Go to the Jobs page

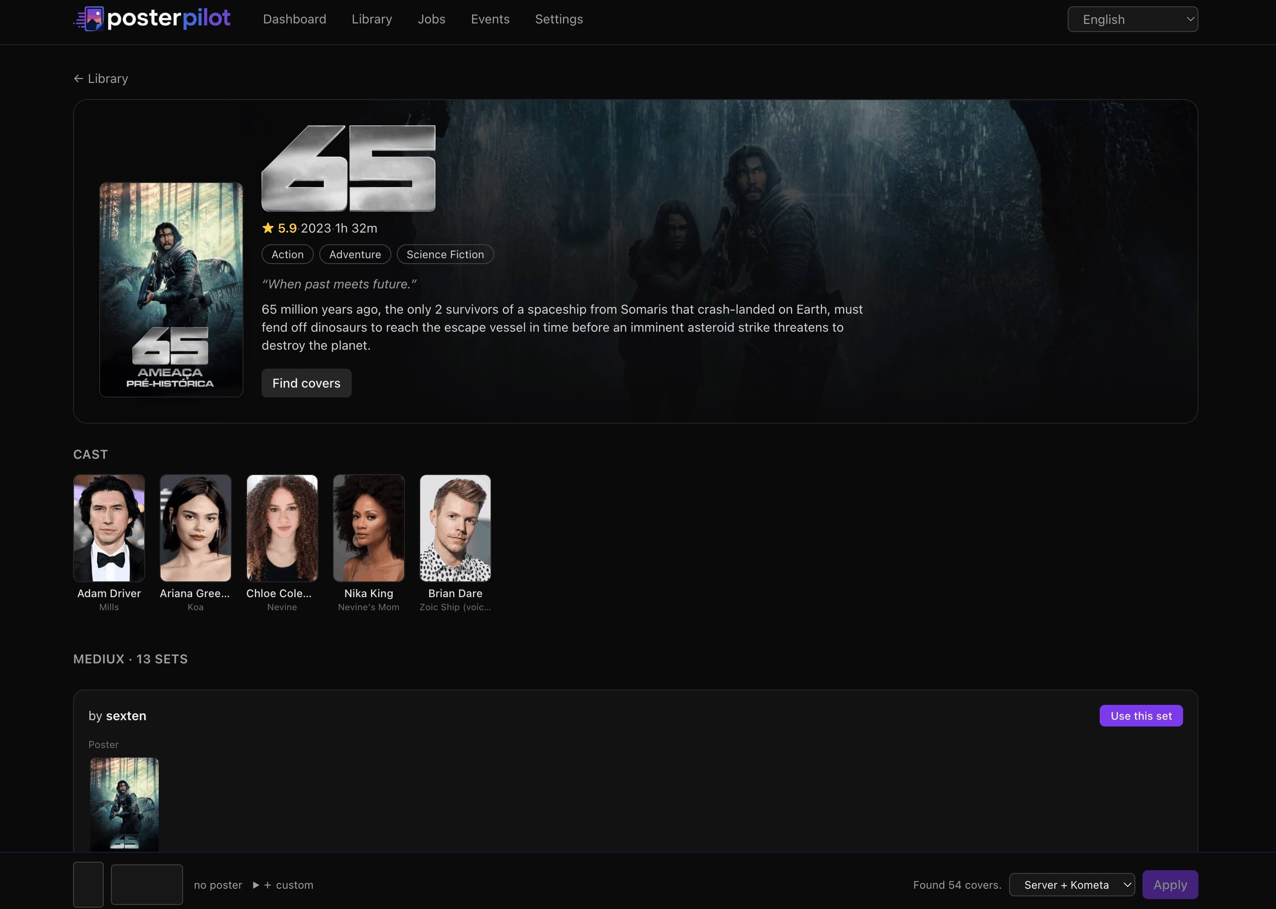[431, 19]
